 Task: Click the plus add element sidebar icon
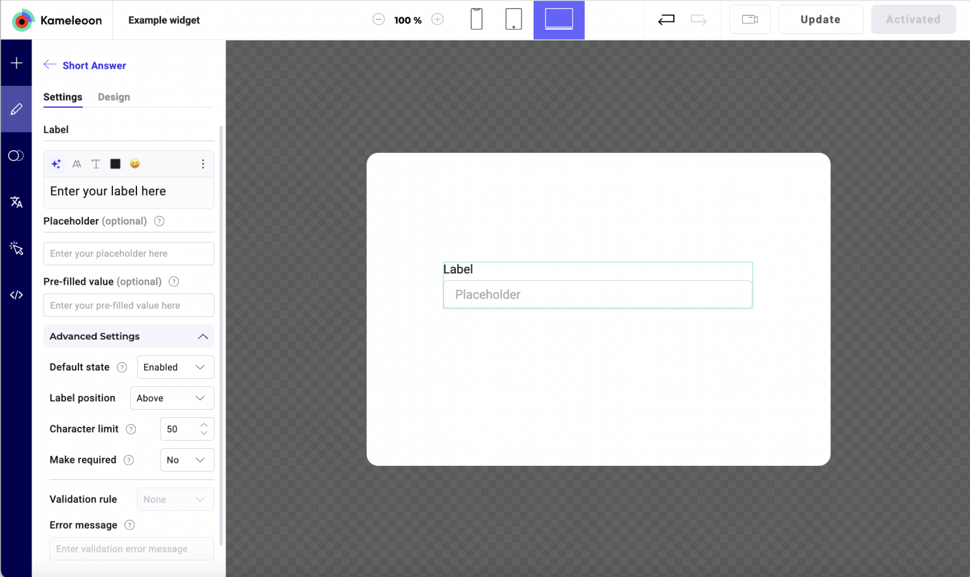click(16, 63)
